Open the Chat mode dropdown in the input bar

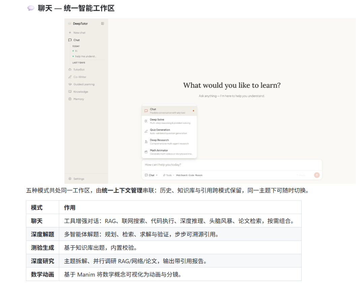(151, 175)
